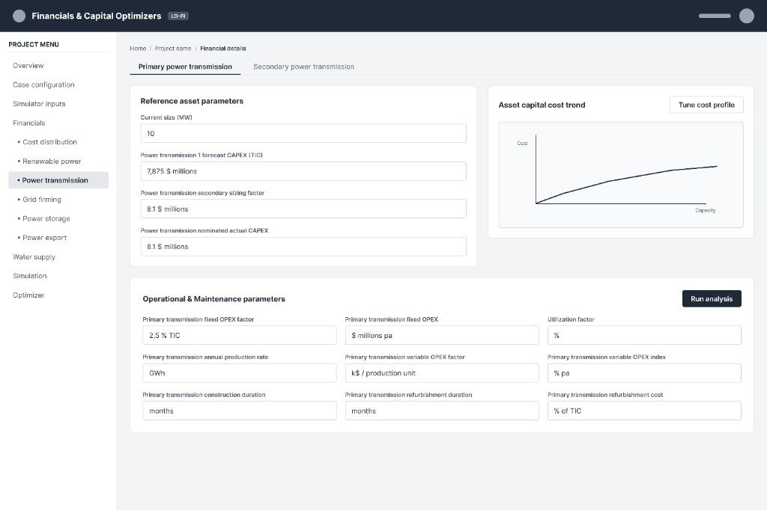Image resolution: width=767 pixels, height=510 pixels.
Task: Focus construction duration months field
Action: (240, 411)
